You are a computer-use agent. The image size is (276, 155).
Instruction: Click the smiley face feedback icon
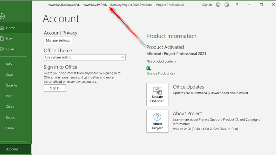tap(218, 5)
